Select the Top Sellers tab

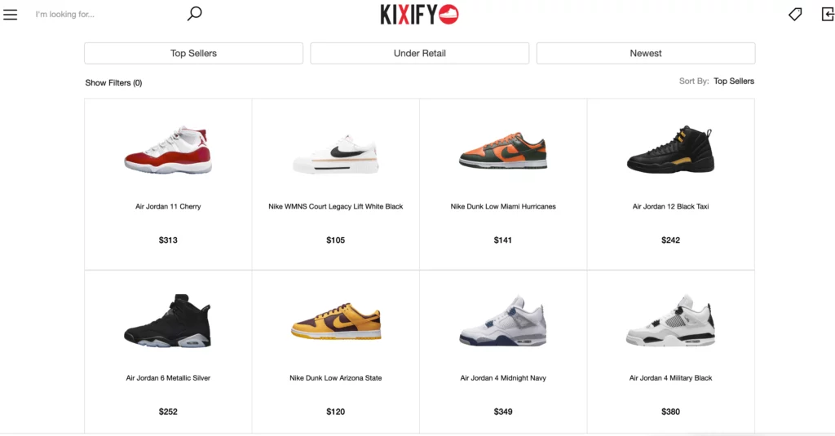[x=193, y=53]
